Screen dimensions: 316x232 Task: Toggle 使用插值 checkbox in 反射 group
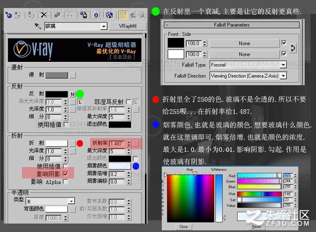click(x=66, y=124)
